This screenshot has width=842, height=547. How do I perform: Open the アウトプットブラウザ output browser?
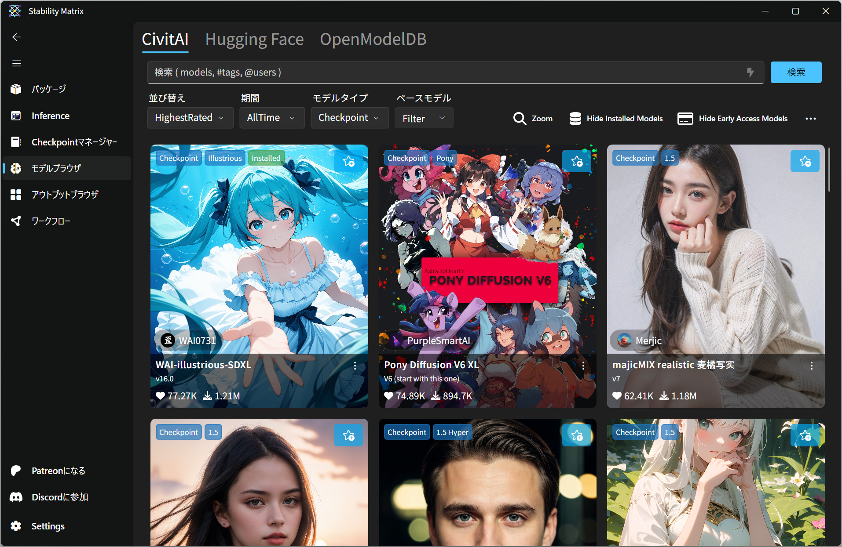pos(65,195)
